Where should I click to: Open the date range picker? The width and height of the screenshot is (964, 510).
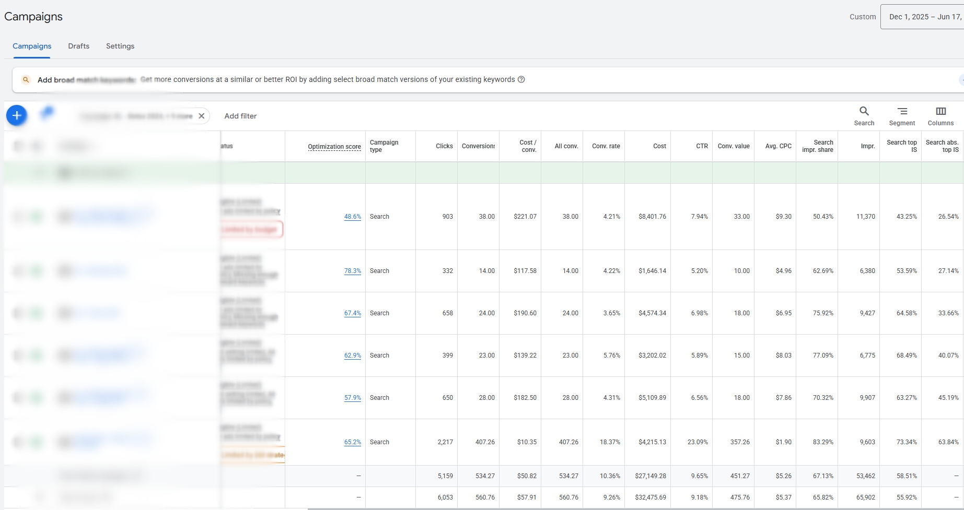coord(922,17)
